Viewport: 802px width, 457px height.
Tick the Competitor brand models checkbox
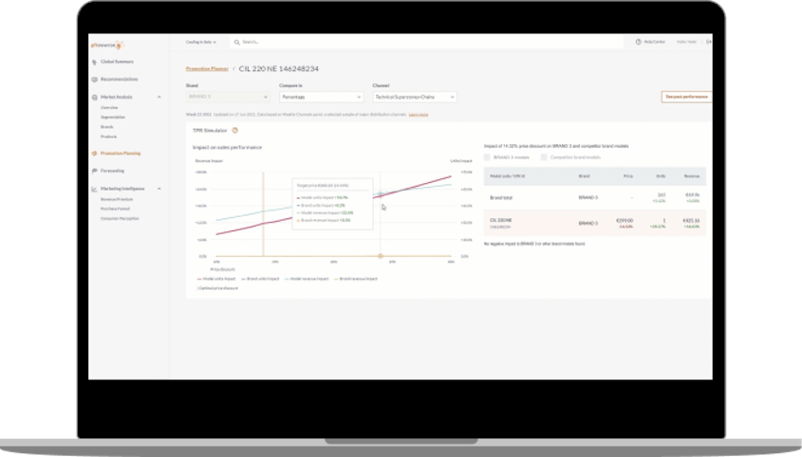(544, 156)
